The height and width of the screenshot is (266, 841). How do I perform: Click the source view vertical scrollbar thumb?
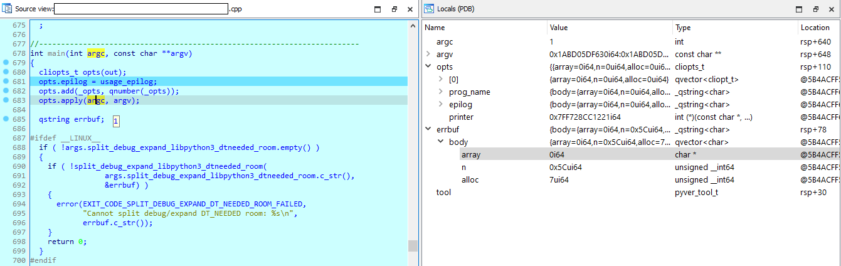[413, 245]
